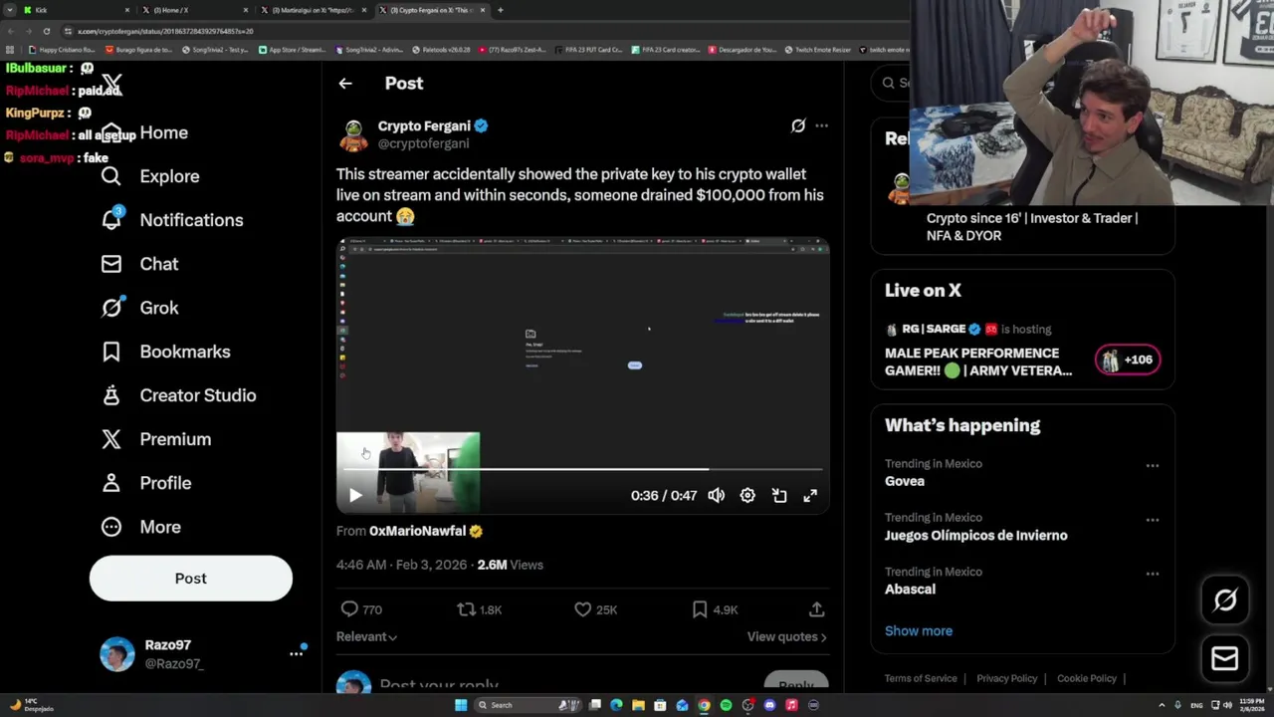The width and height of the screenshot is (1274, 717).
Task: Open the Cookie Policy link
Action: click(1086, 679)
